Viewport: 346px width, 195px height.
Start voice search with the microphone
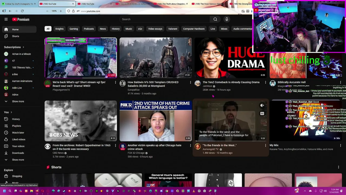(227, 19)
